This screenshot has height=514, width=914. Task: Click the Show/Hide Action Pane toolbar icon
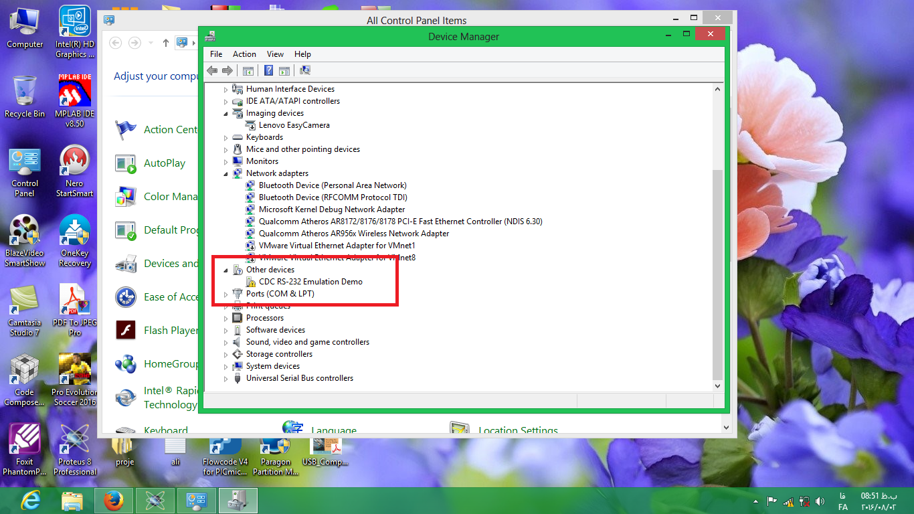click(x=284, y=70)
